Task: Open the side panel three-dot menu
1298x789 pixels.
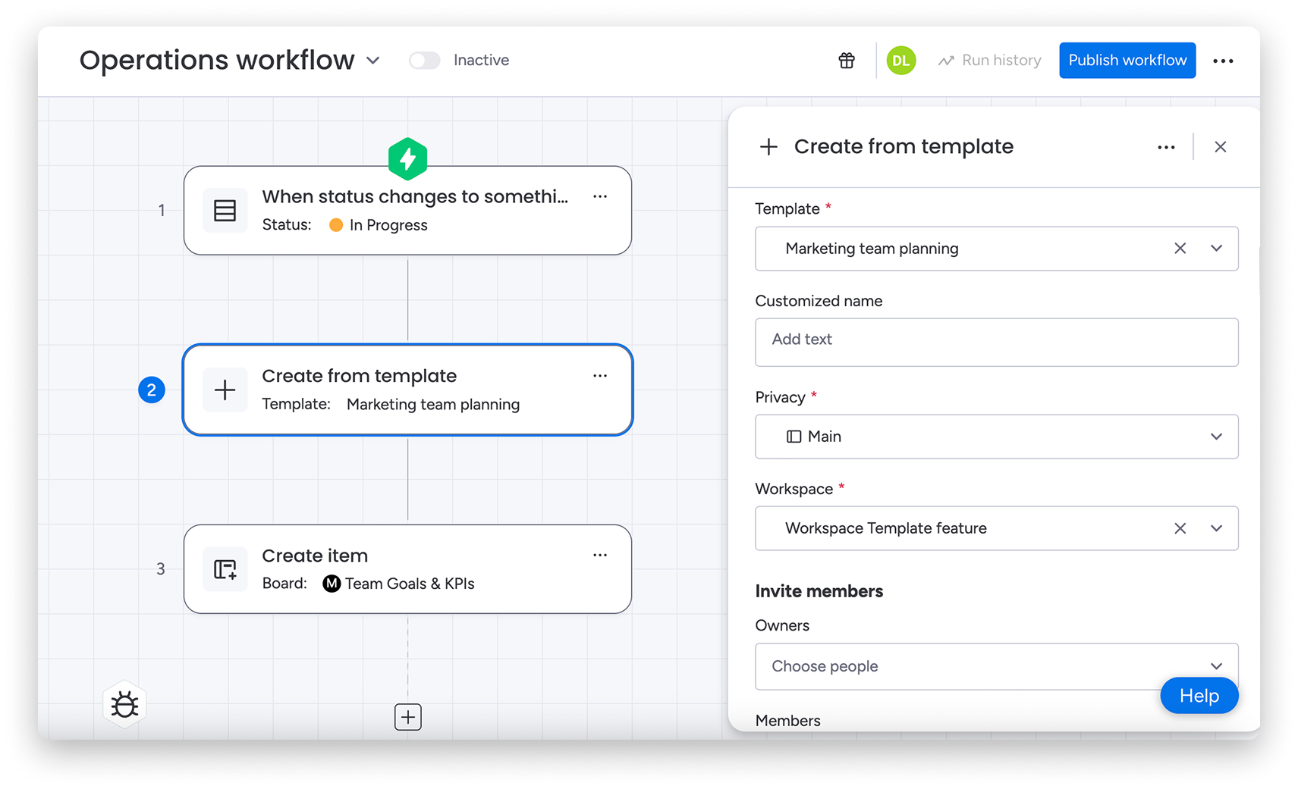Action: click(x=1166, y=147)
